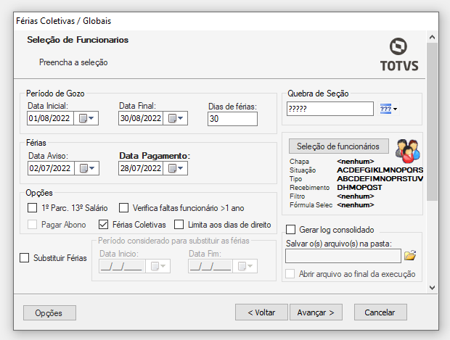
Task: Click the Data Aviso date field
Action: (x=51, y=168)
